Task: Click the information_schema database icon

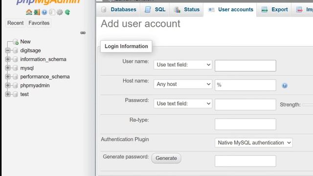Action: pos(15,59)
